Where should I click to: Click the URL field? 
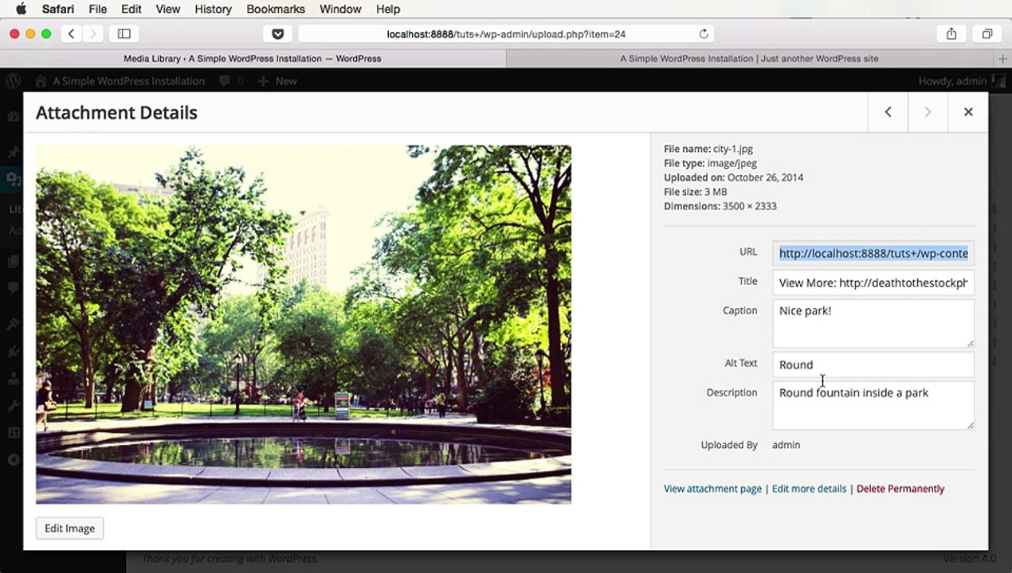[873, 253]
